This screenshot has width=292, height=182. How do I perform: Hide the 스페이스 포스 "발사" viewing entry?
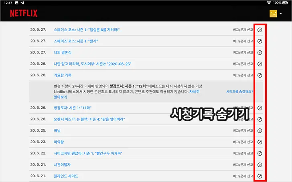pos(260,41)
